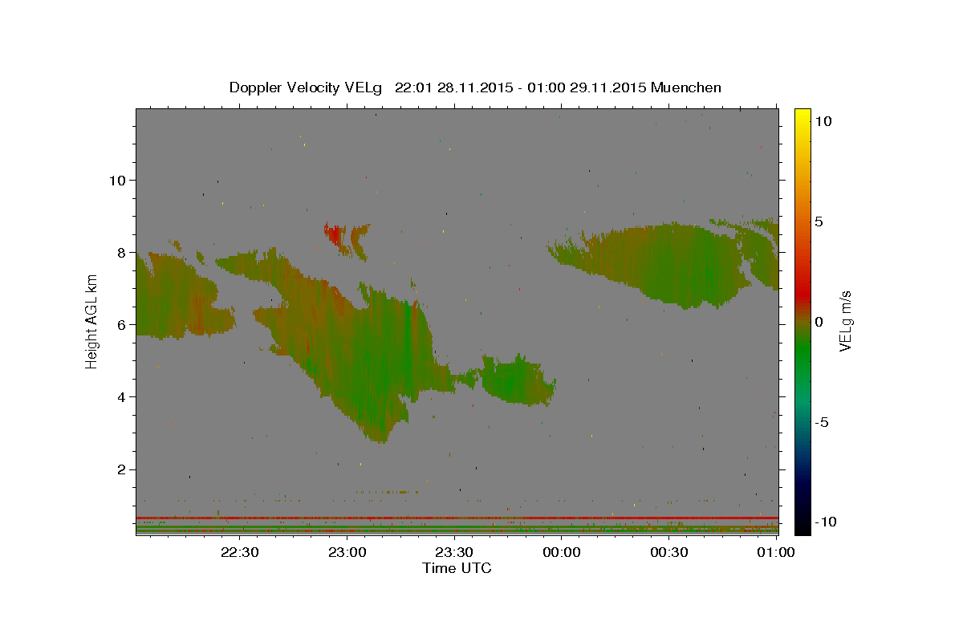Click the date '28.11.2015' in the title
Image resolution: width=963 pixels, height=642 pixels.
(x=473, y=87)
